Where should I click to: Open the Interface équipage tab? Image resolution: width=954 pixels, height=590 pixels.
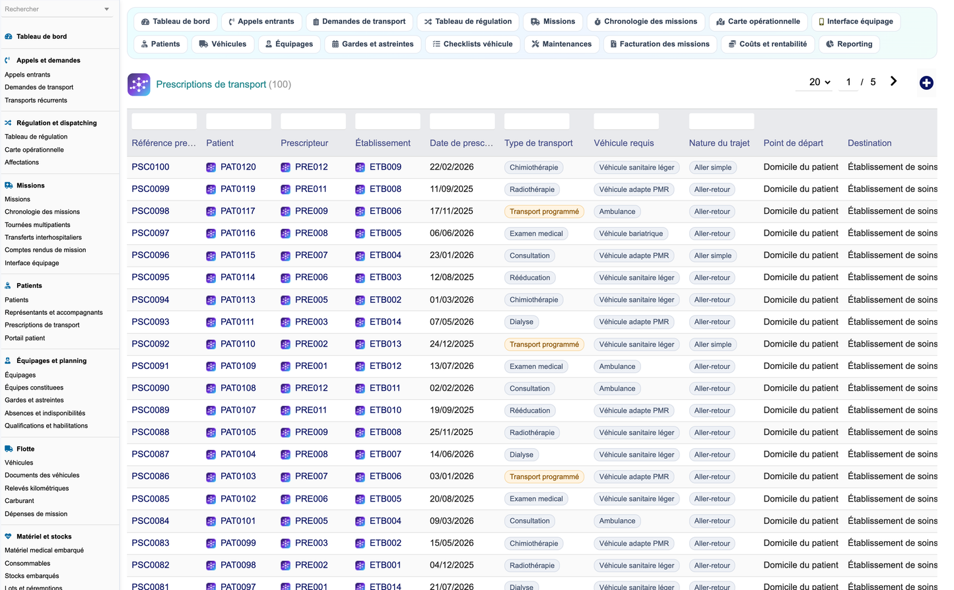pos(856,22)
